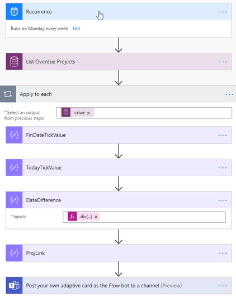Click the fx expression icon in Inputs

click(x=72, y=217)
